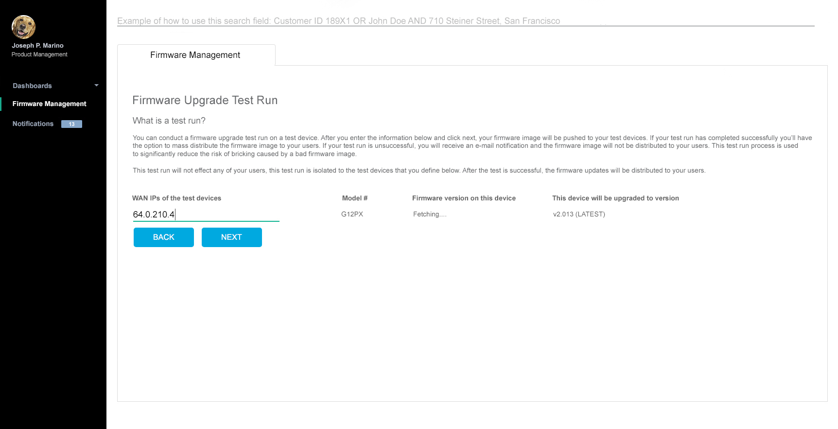Expand the Dashboards dropdown arrow

pos(96,86)
